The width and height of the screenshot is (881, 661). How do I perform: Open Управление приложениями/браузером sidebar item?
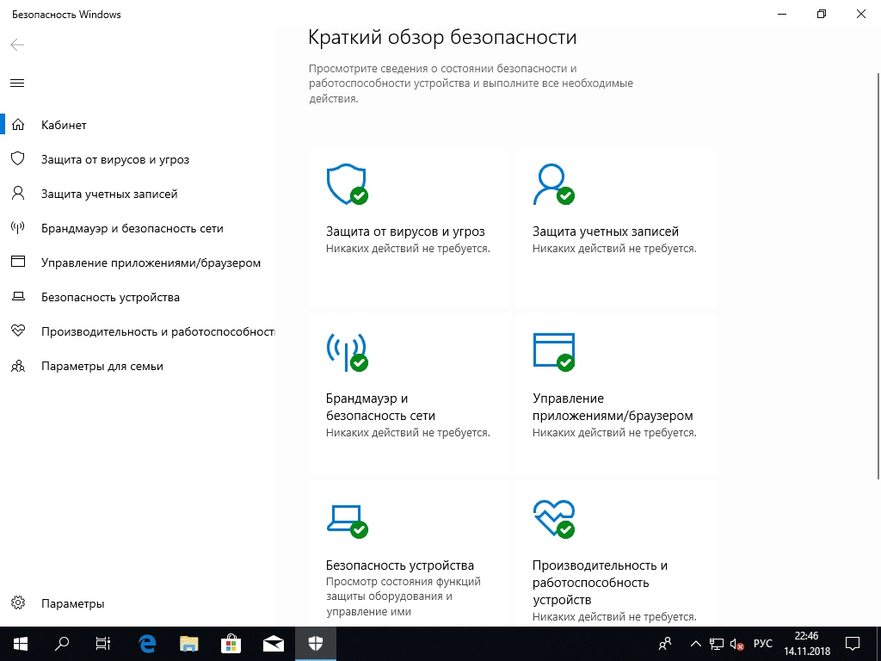138,263
